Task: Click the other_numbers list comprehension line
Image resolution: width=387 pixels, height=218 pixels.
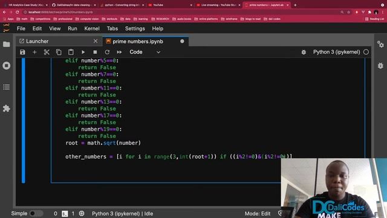Action: pos(178,156)
